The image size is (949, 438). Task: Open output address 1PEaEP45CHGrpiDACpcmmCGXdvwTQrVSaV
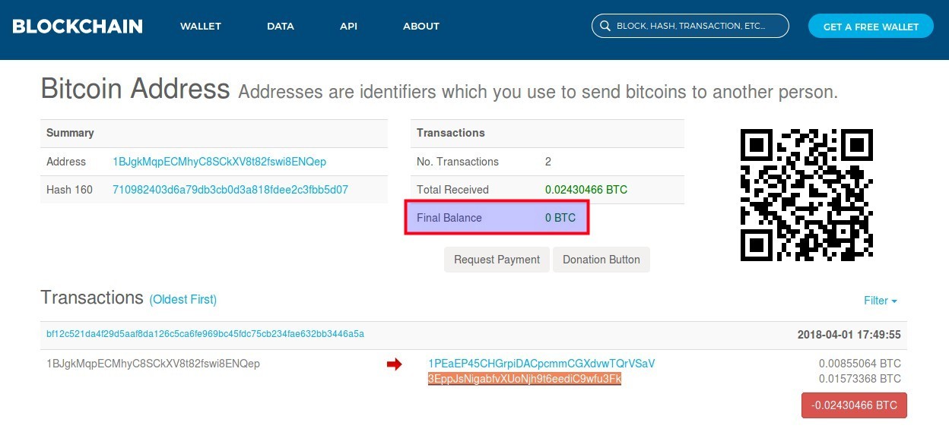point(541,364)
